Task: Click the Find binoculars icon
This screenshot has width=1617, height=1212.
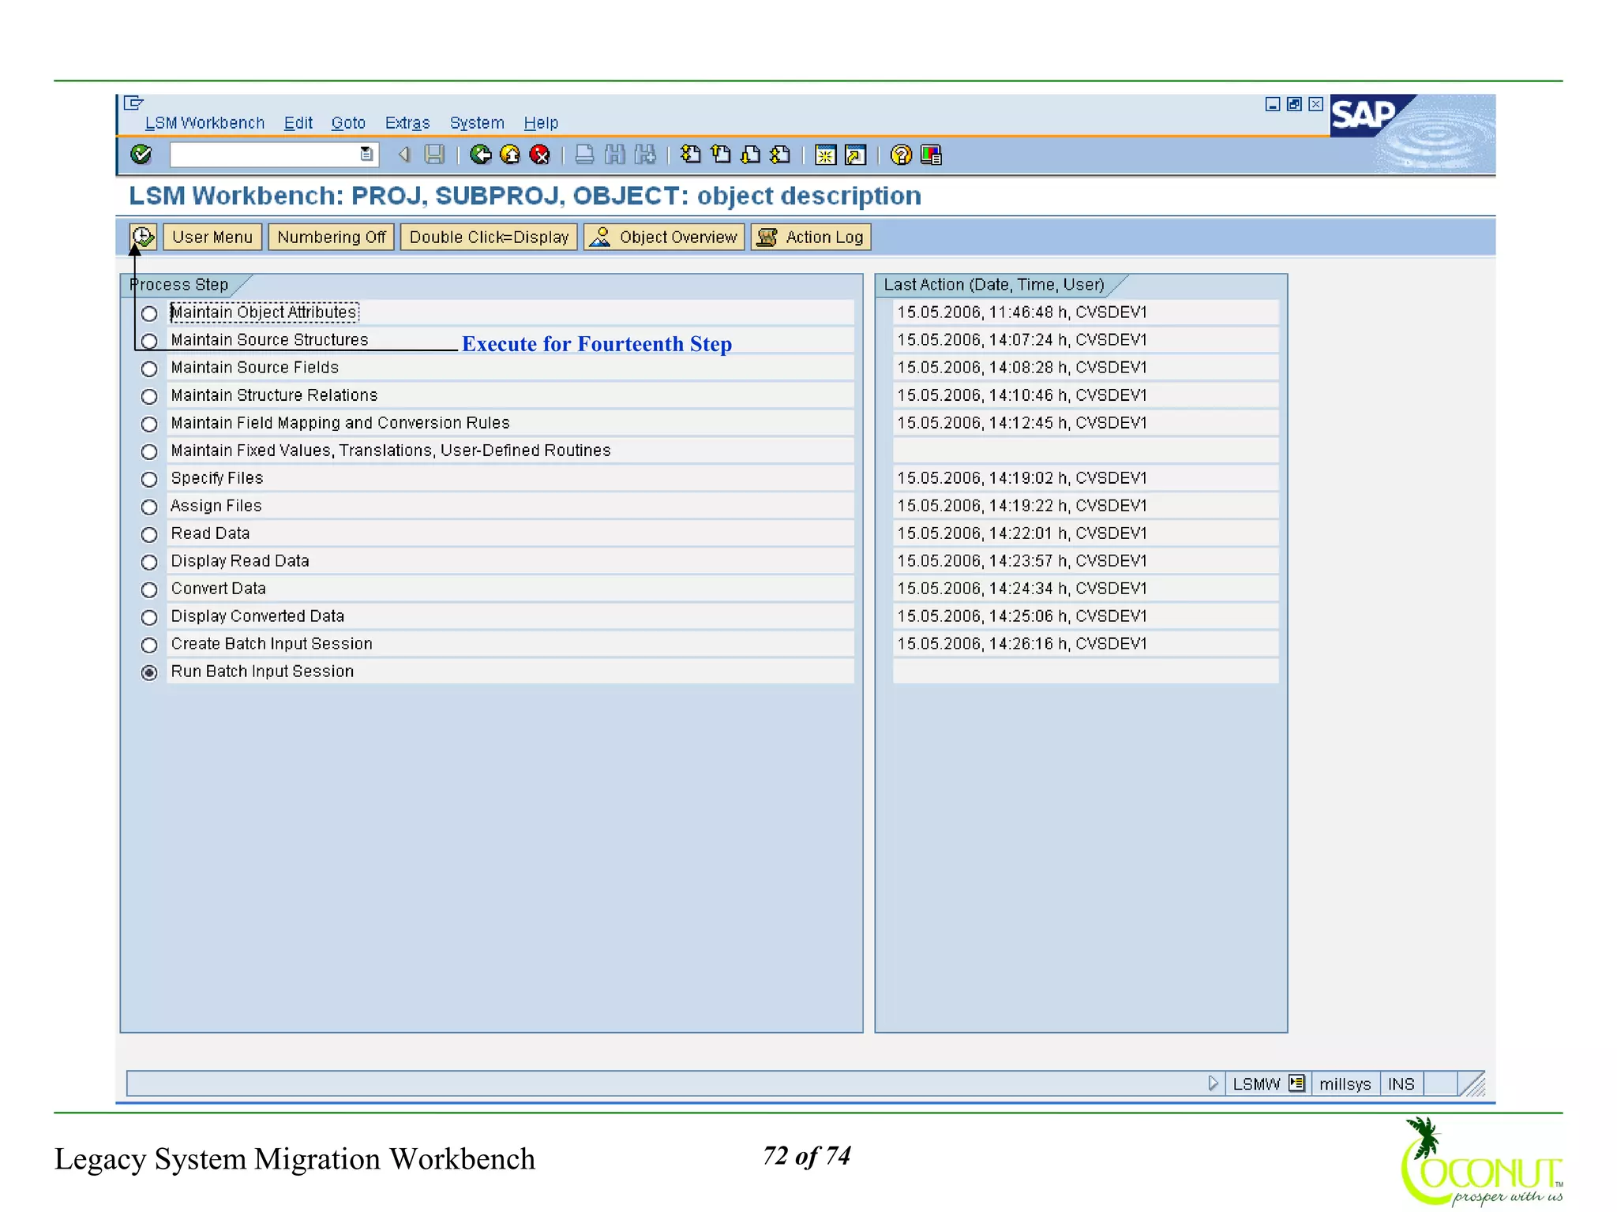Action: 614,155
